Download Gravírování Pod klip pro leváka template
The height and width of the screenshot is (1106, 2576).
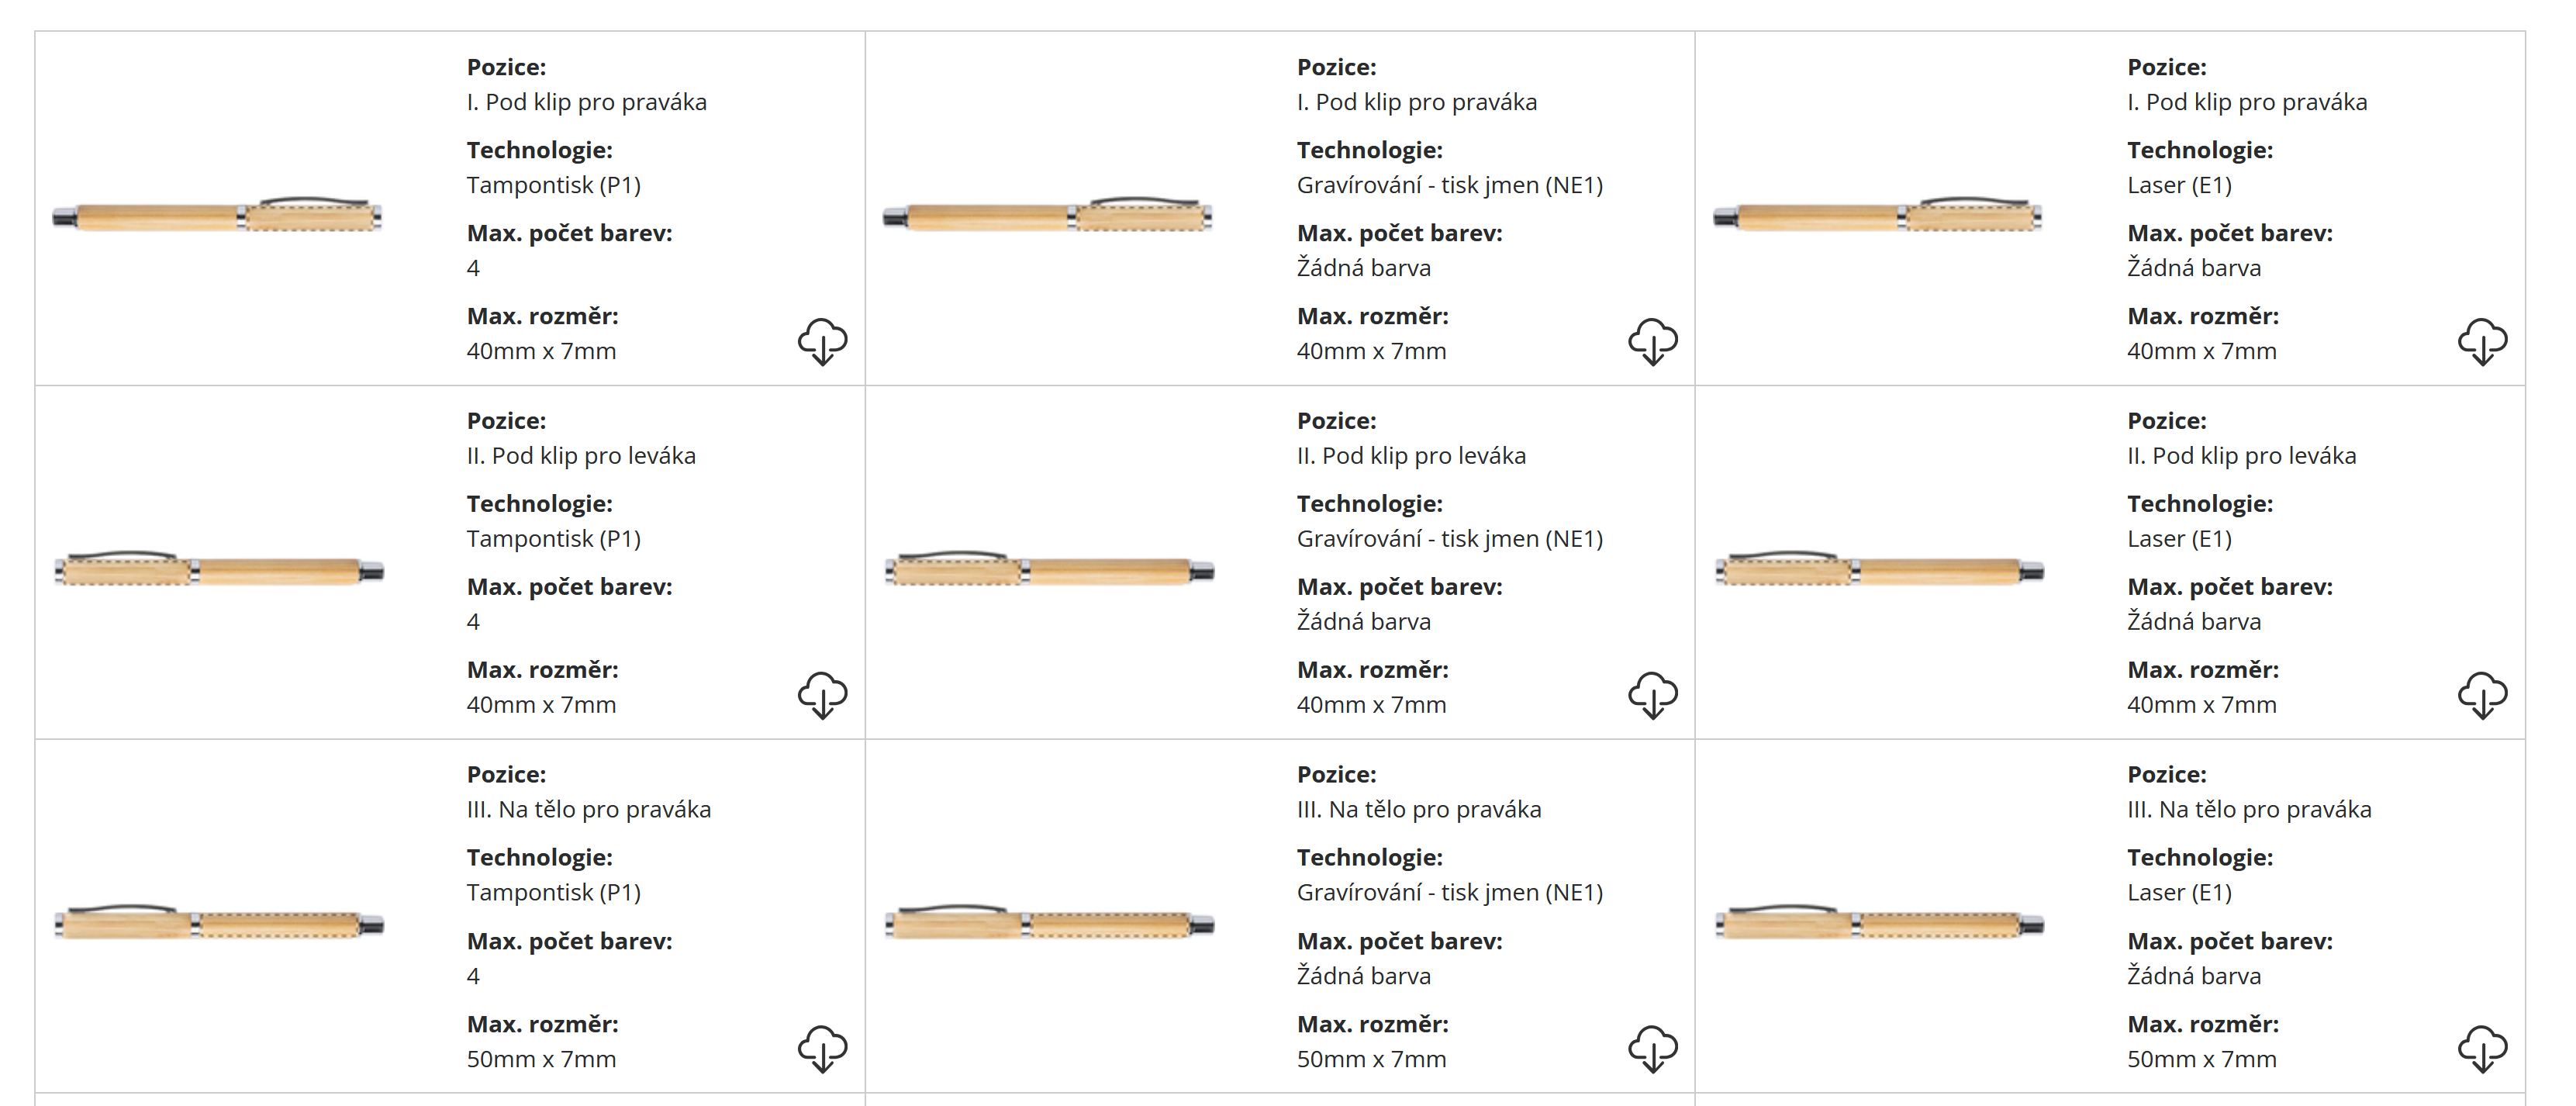[1652, 695]
